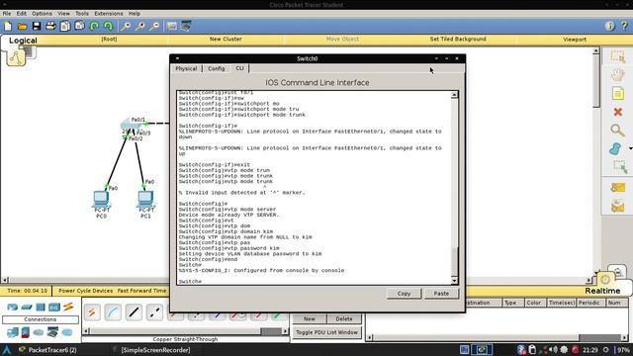The image size is (633, 356).
Task: Pick the Move Layout hand tool
Action: tap(617, 75)
